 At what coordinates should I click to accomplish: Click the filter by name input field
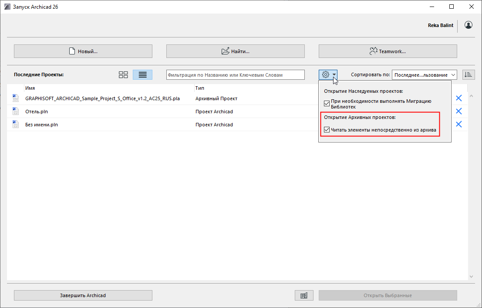235,74
